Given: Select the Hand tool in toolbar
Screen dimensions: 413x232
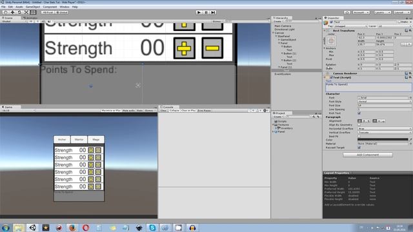Looking at the screenshot, I should point(6,12).
